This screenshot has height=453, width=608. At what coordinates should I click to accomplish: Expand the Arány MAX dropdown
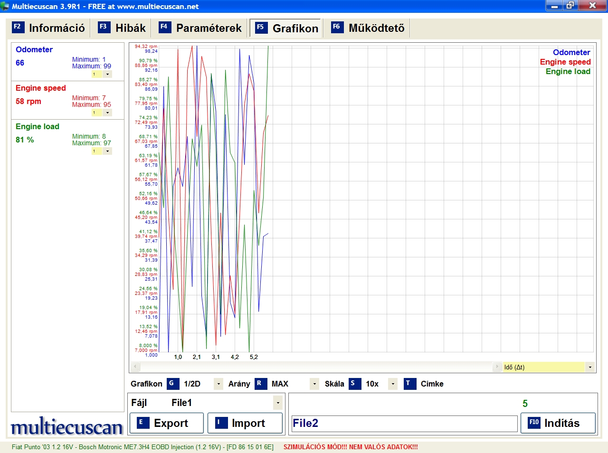click(x=314, y=384)
